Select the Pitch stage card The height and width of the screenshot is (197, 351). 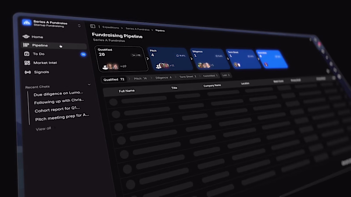[x=170, y=59]
